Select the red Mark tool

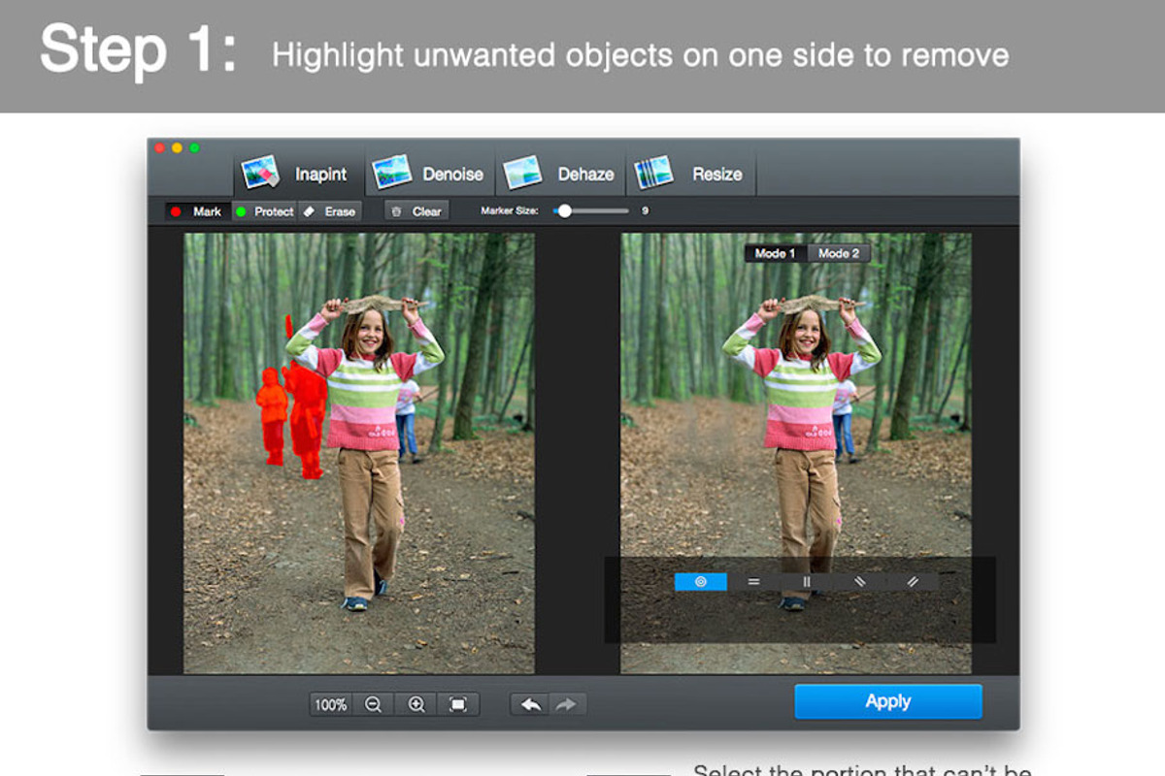tap(197, 210)
